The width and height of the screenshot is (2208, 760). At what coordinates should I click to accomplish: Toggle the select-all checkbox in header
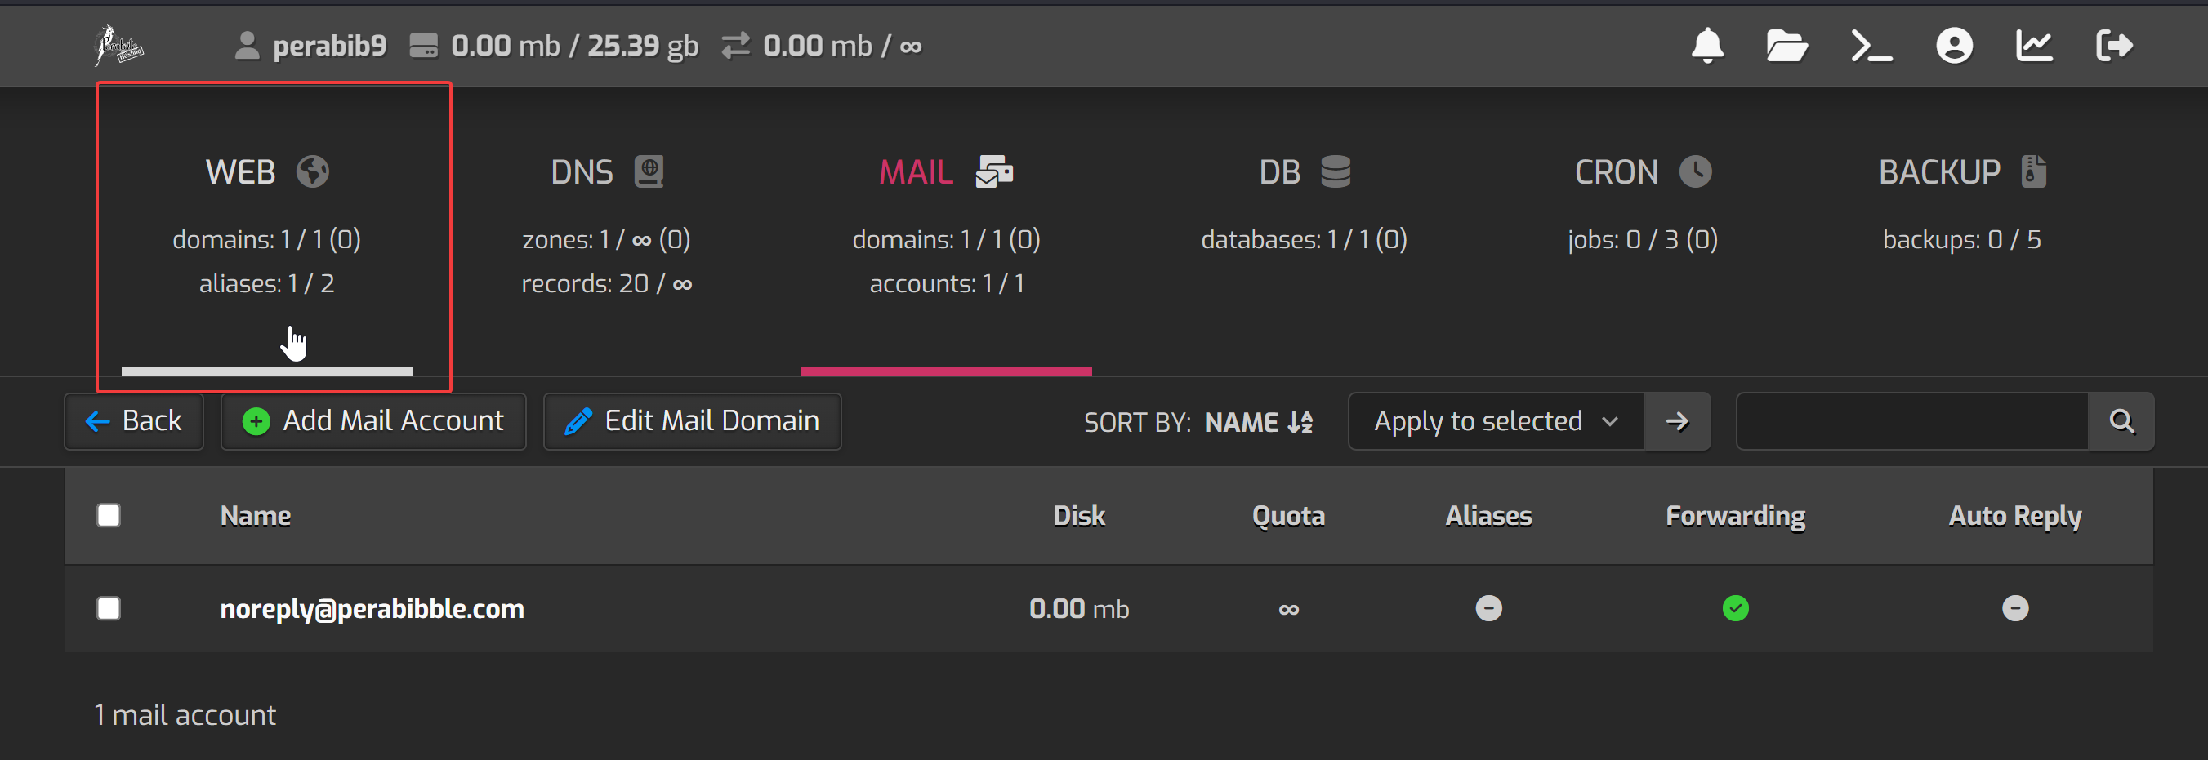tap(109, 516)
